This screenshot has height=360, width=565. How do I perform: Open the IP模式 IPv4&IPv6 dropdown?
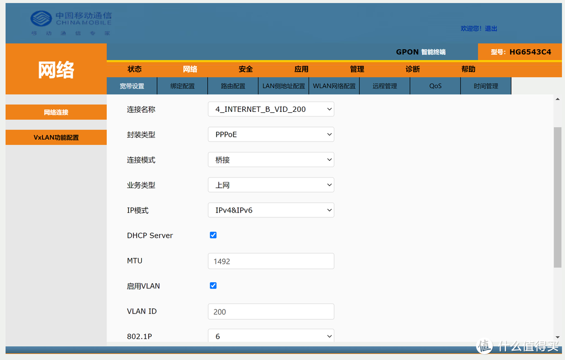coord(270,210)
